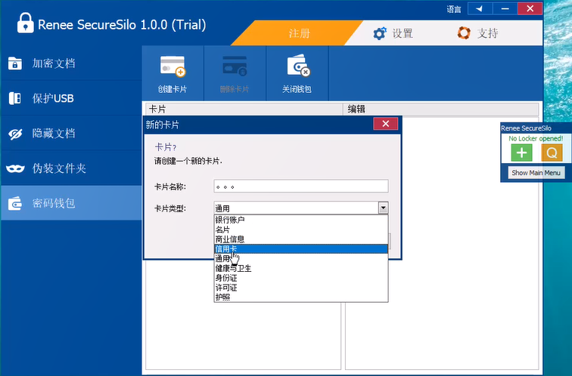Screen dimensions: 572x376
Task: Click the 卡片 column header
Action: point(244,109)
